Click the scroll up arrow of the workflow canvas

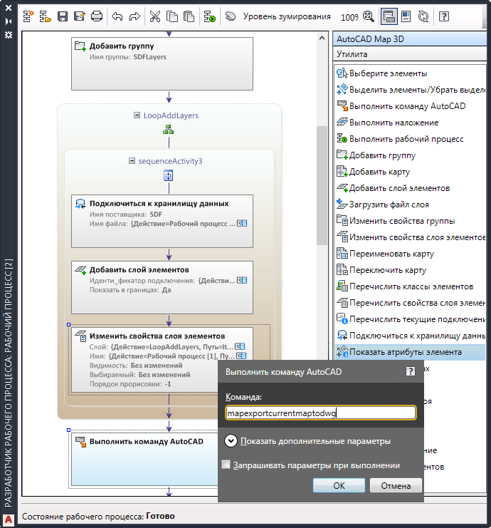(x=322, y=38)
